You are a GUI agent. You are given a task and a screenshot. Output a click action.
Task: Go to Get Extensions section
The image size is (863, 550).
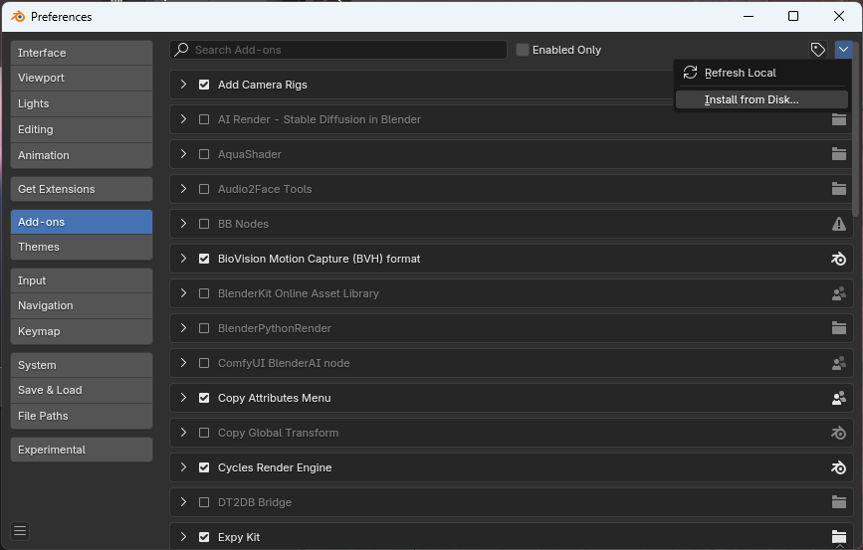coord(82,189)
